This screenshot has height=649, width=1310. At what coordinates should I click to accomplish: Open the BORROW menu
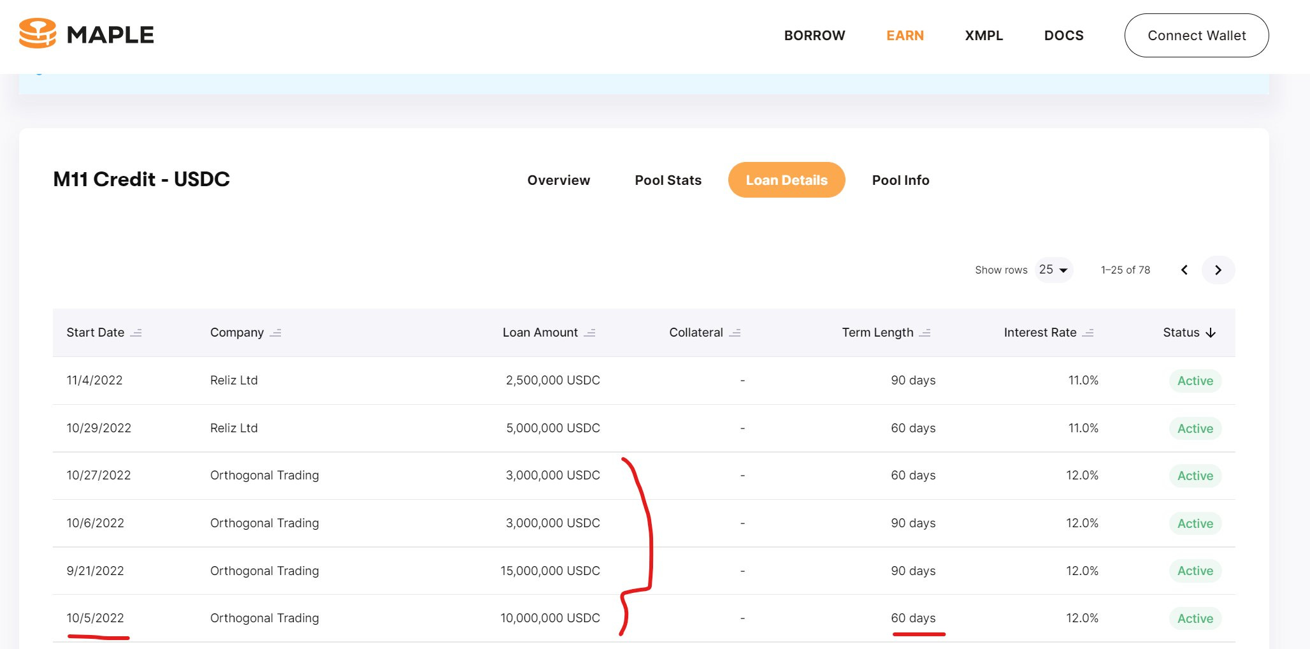814,36
